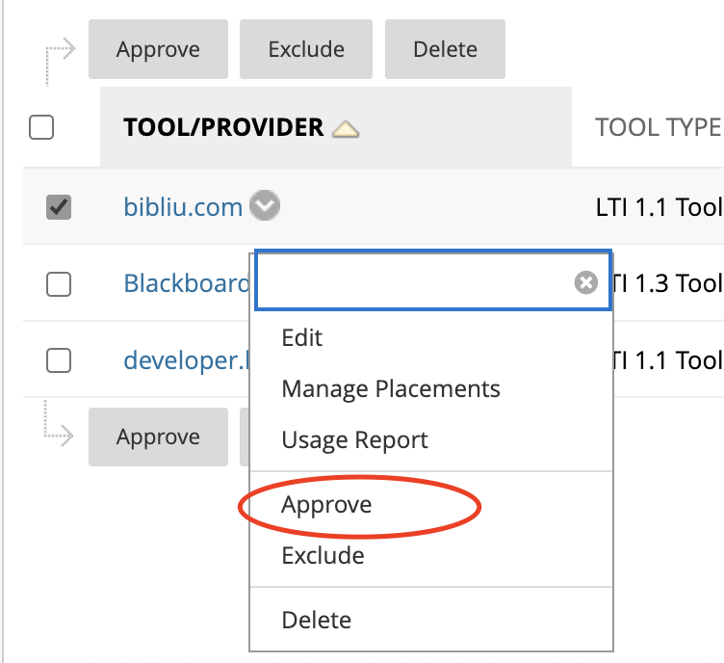Check the Blackboard row checkbox
This screenshot has height=663, width=724.
click(59, 283)
